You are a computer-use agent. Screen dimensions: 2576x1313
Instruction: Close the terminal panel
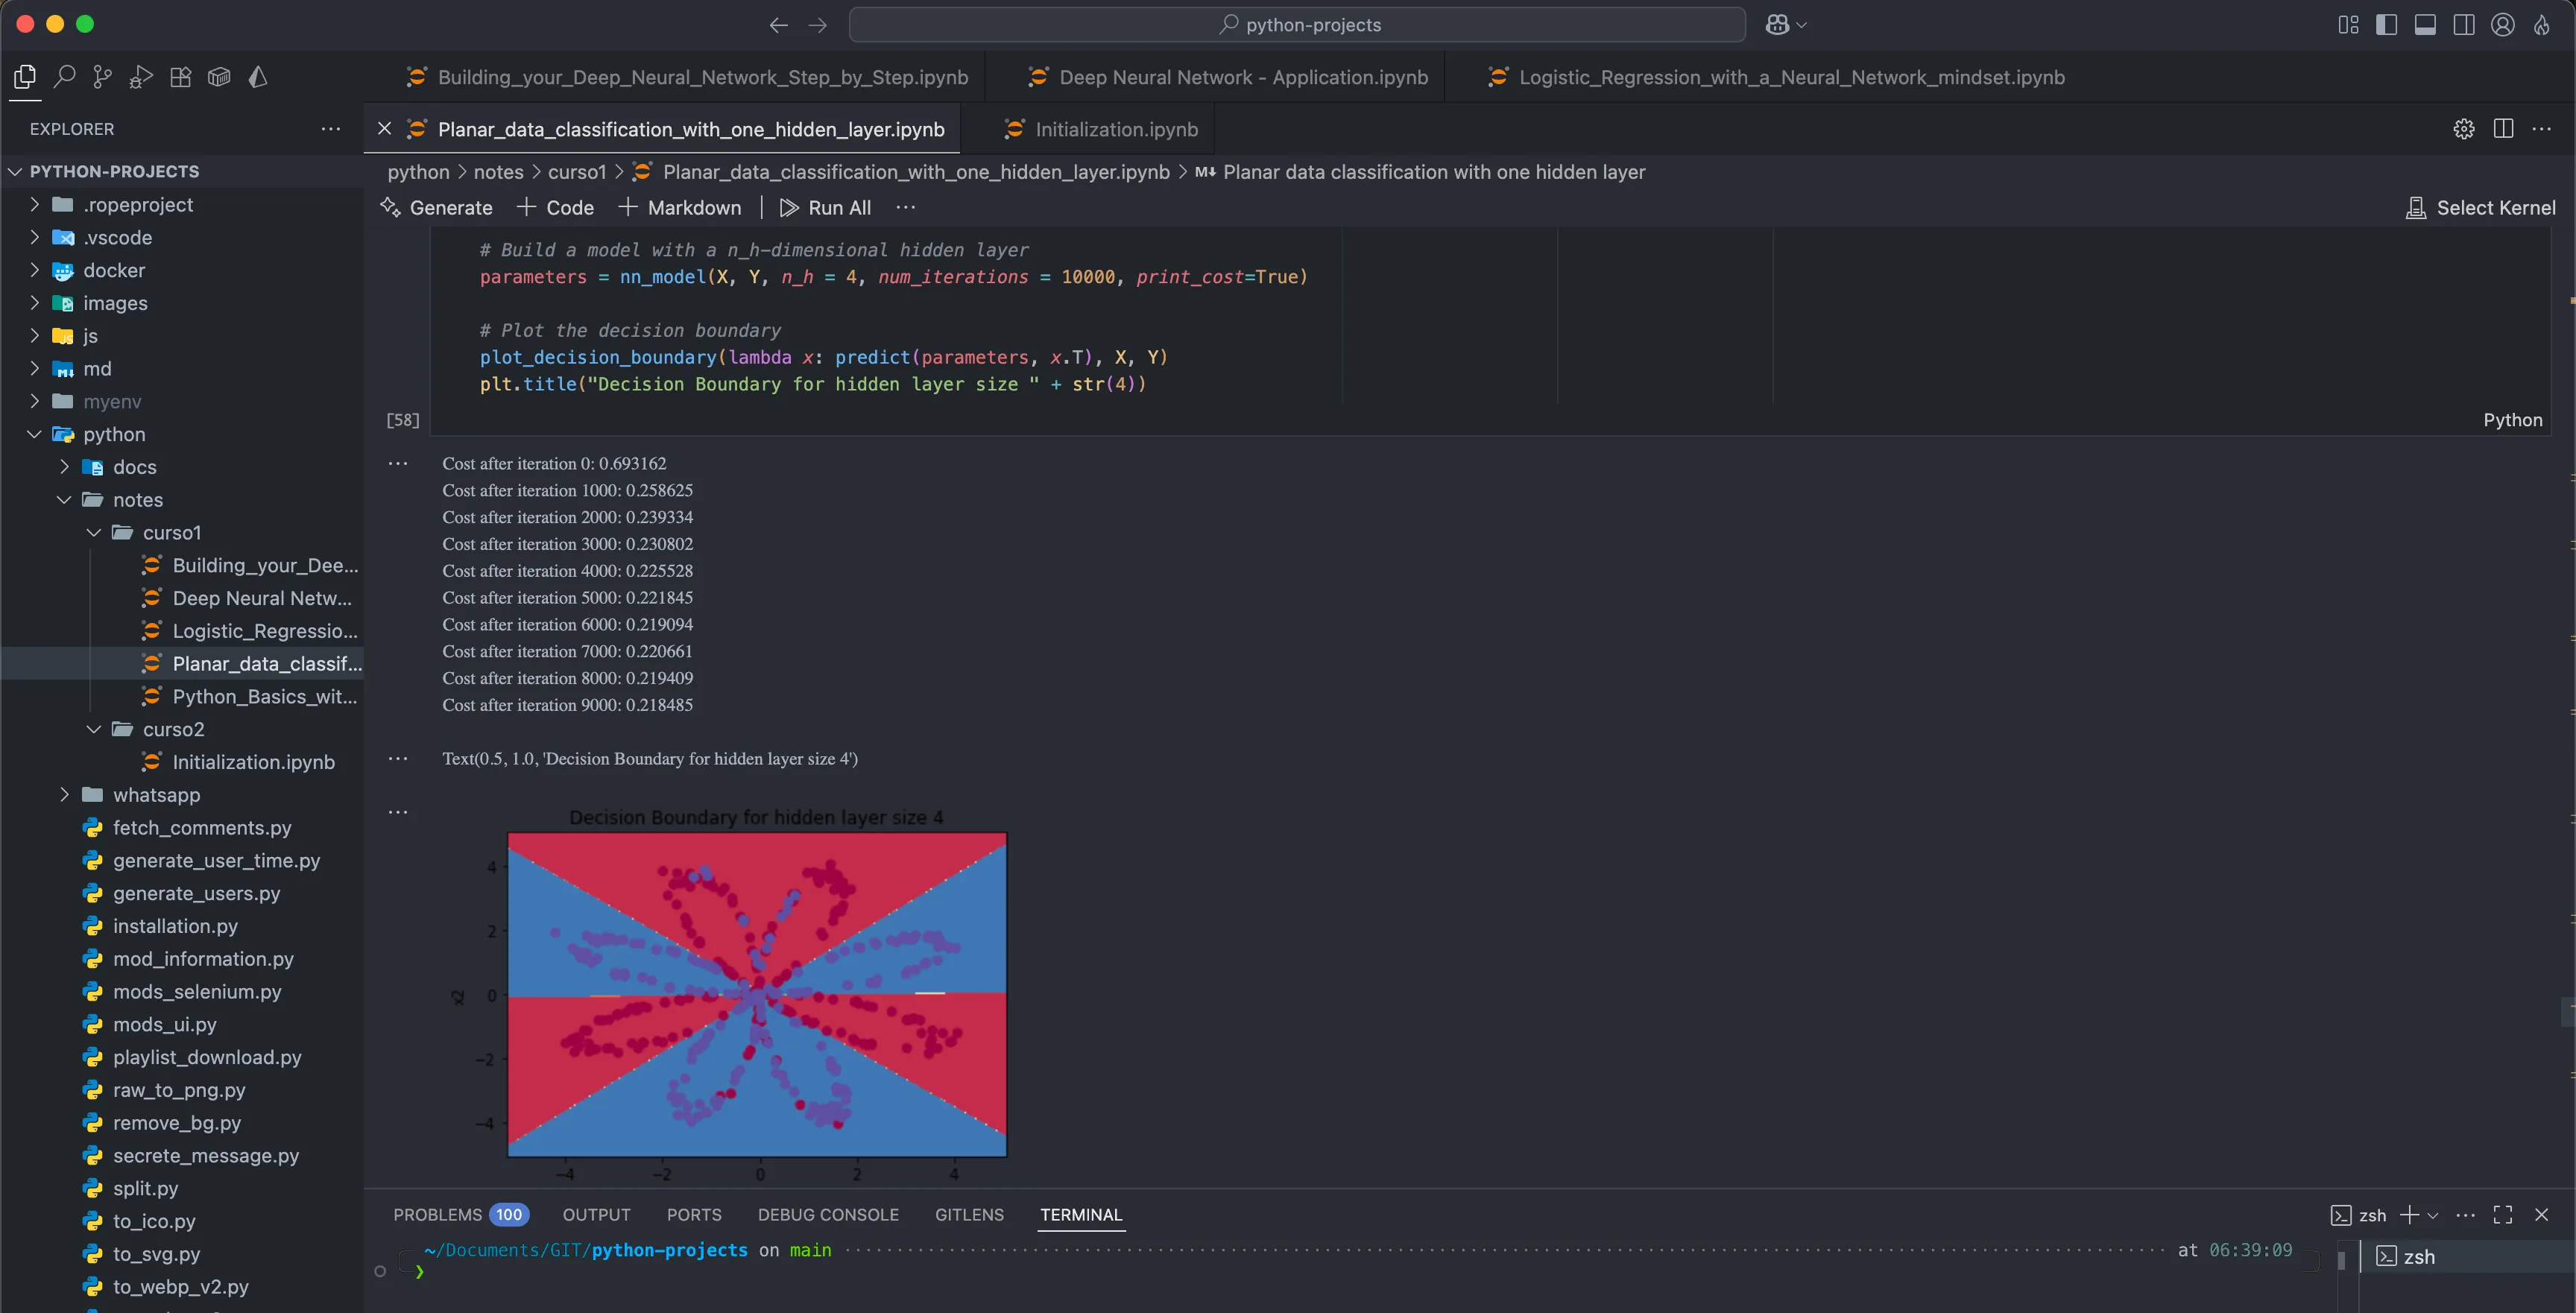(x=2541, y=1215)
